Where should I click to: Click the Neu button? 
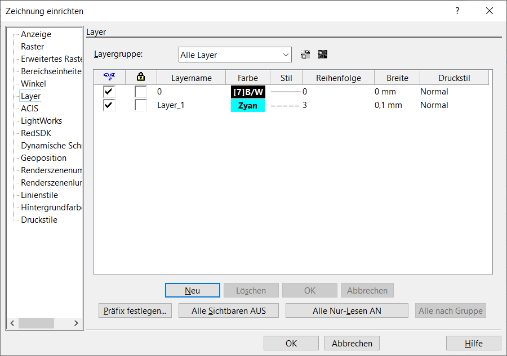[193, 291]
